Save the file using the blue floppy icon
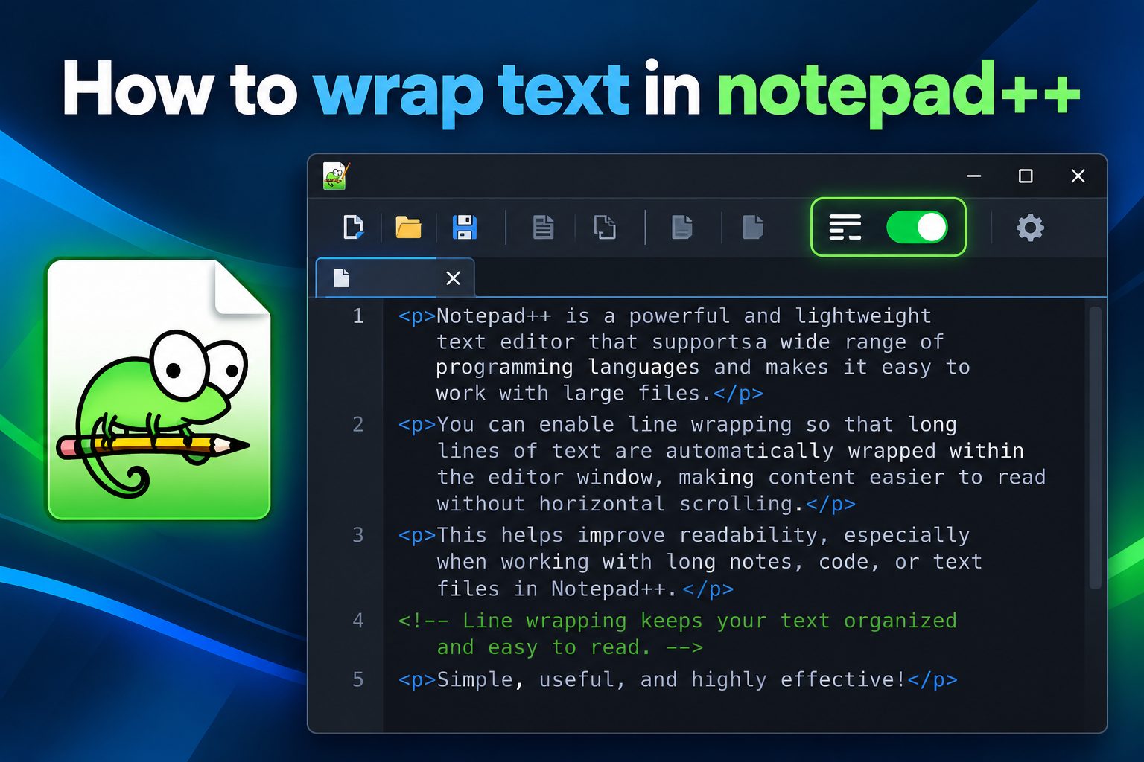This screenshot has height=762, width=1144. point(464,227)
